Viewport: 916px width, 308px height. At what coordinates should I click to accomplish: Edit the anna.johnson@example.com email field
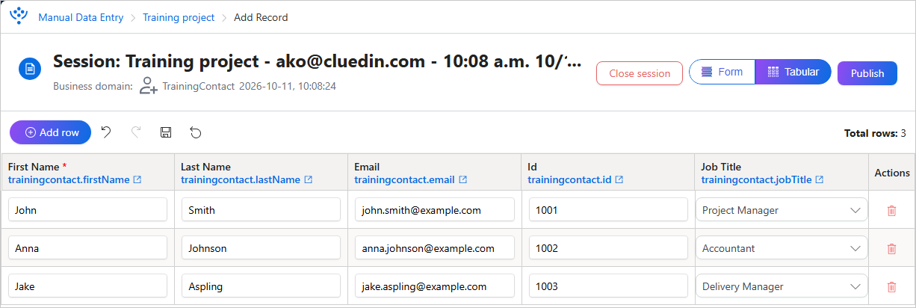pos(435,248)
